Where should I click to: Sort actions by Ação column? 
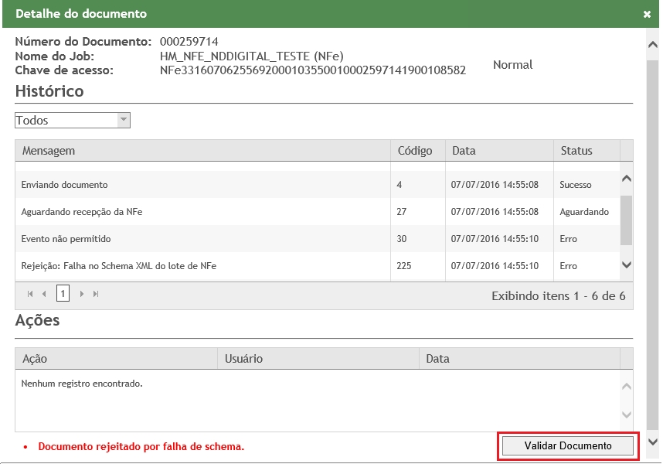35,359
